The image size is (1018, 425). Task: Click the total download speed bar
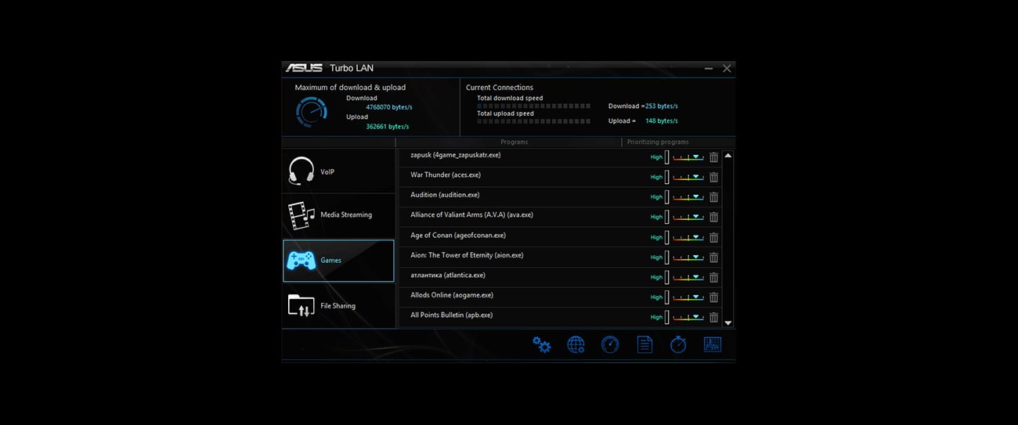[x=533, y=106]
